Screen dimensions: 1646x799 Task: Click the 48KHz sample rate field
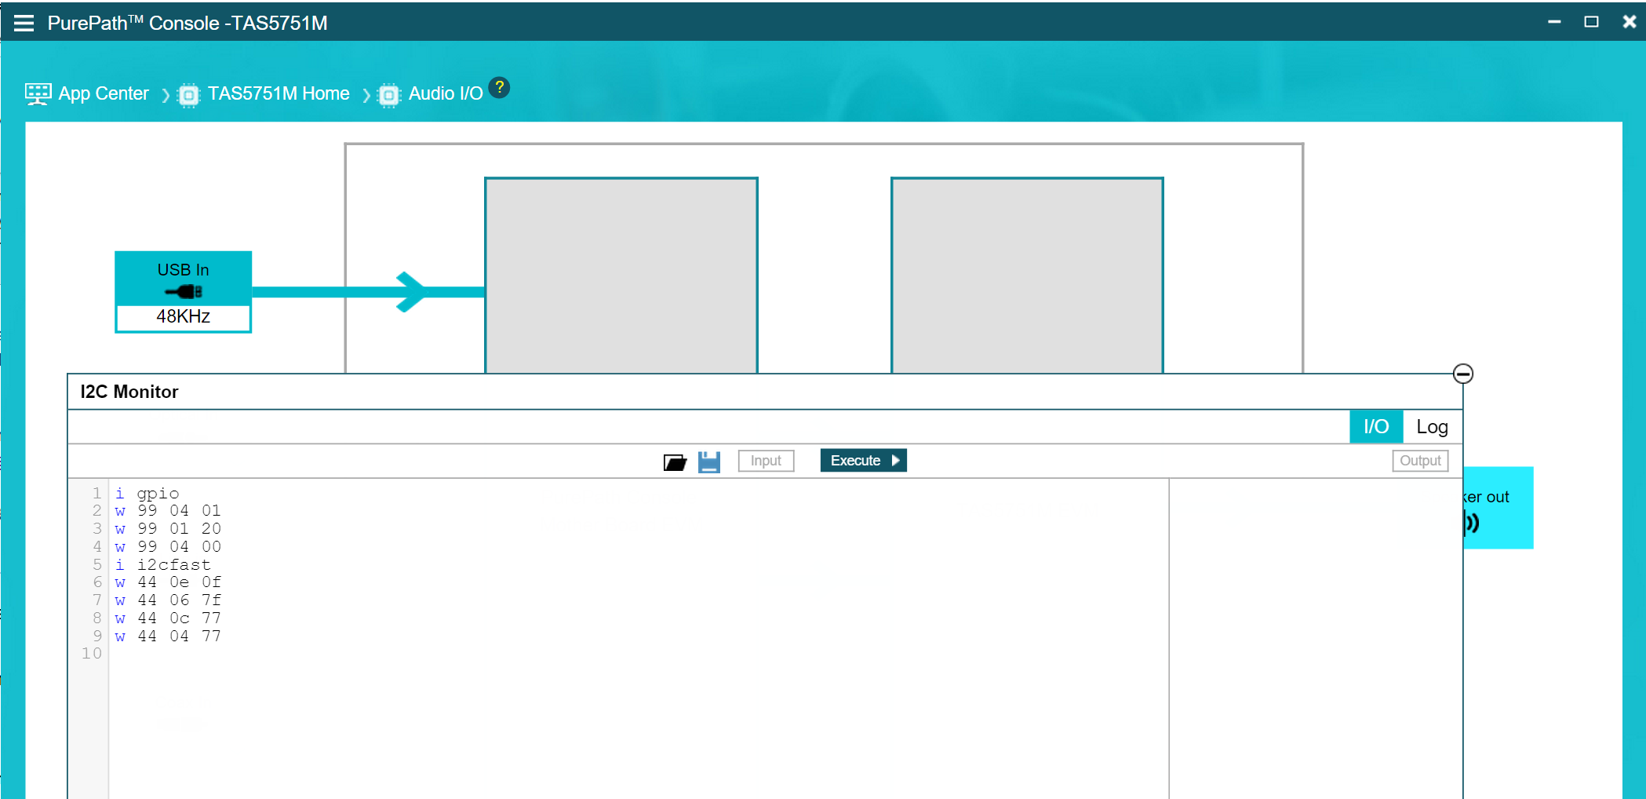point(183,317)
